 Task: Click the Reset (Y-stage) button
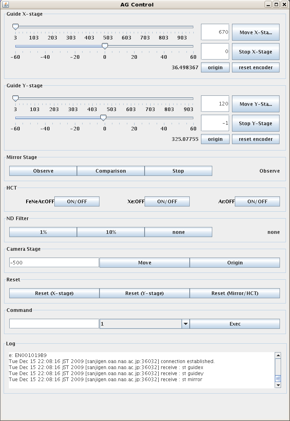(x=145, y=293)
